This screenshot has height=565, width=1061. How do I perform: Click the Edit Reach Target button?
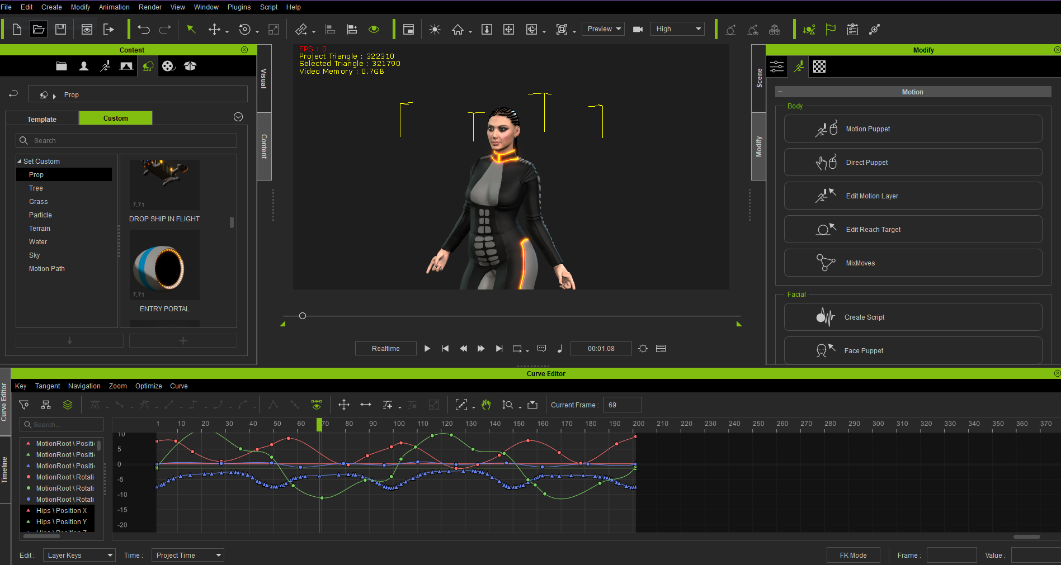(x=913, y=230)
